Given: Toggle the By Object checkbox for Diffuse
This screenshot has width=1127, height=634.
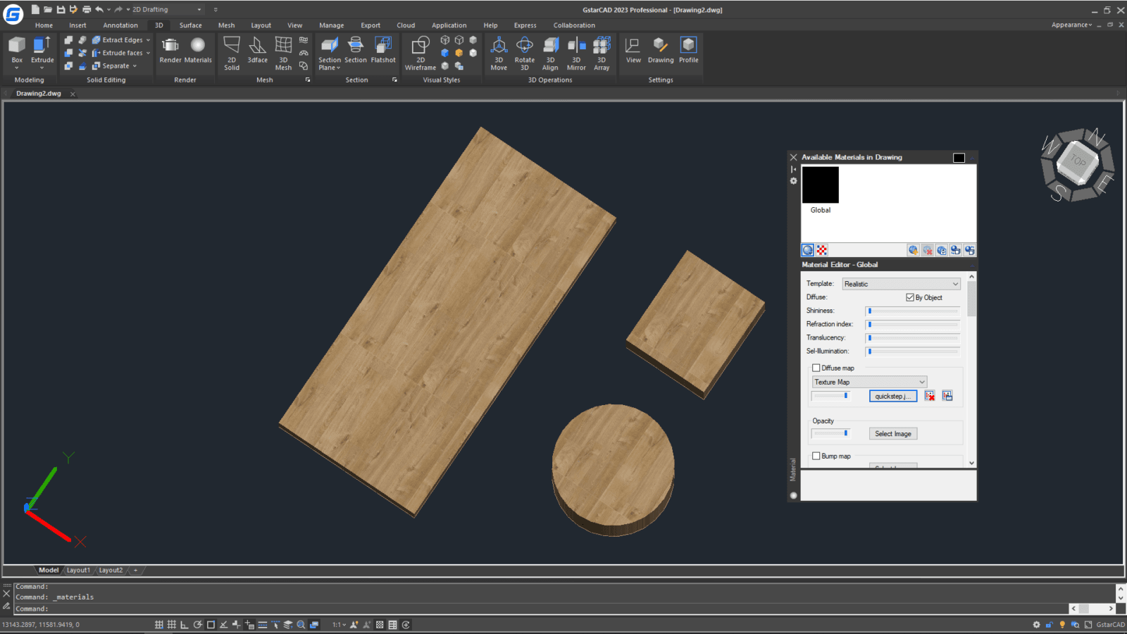Looking at the screenshot, I should [910, 297].
